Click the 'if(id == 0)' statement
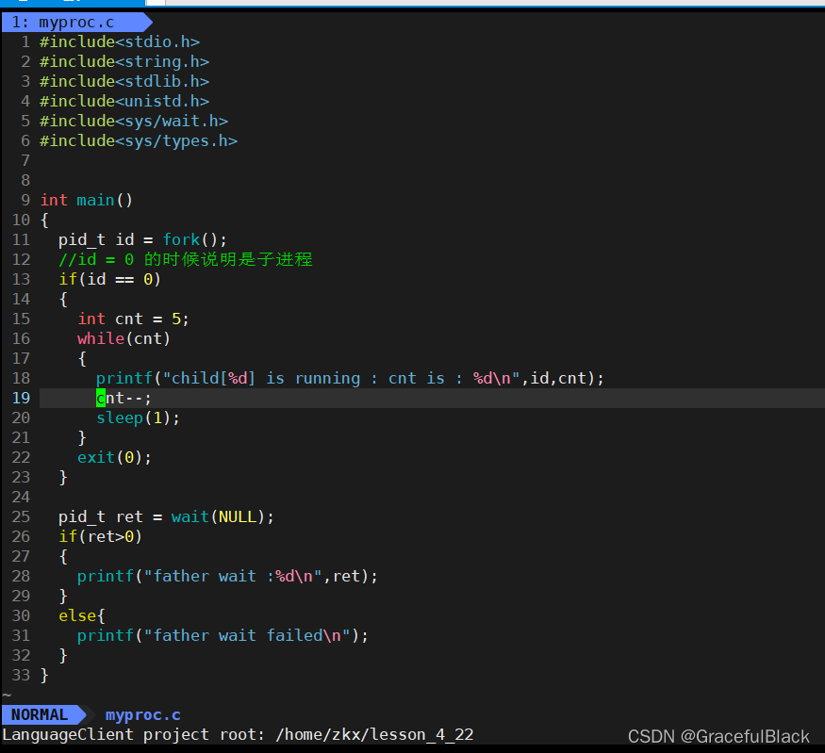This screenshot has width=825, height=753. point(109,279)
